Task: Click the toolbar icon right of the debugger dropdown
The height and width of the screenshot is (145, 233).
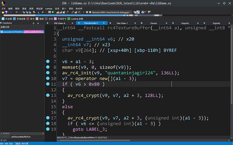Action: coord(135,12)
